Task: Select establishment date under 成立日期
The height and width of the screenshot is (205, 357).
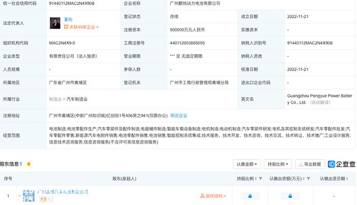Action: click(x=297, y=16)
